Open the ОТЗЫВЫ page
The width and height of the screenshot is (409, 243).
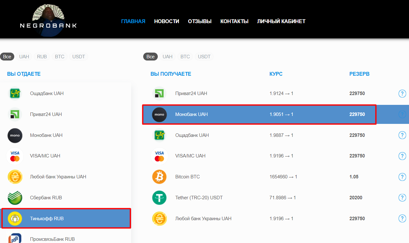(x=200, y=21)
